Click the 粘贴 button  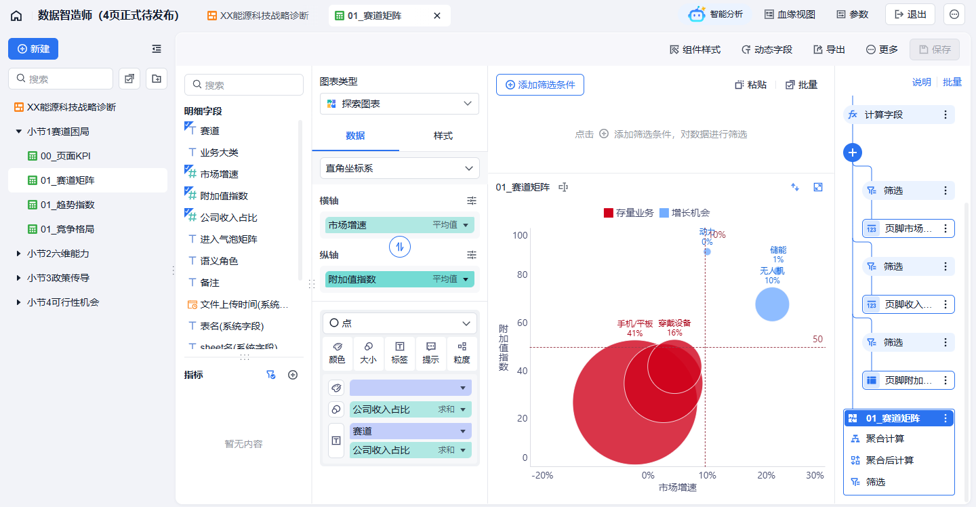[x=751, y=85]
